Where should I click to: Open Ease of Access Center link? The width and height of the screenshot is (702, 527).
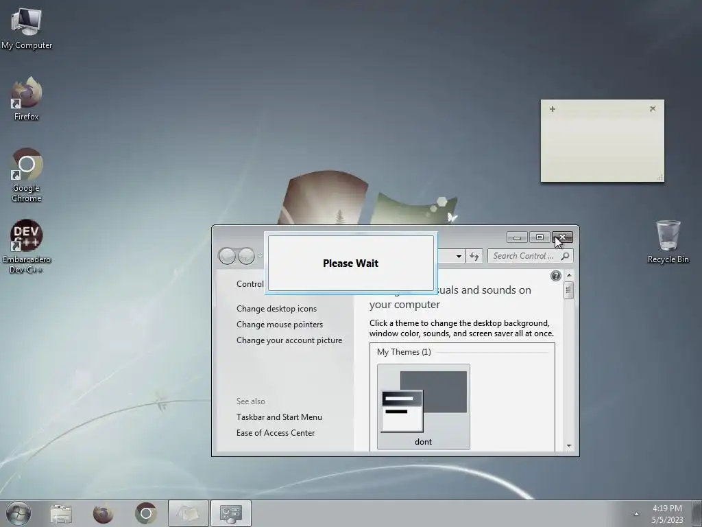tap(276, 433)
